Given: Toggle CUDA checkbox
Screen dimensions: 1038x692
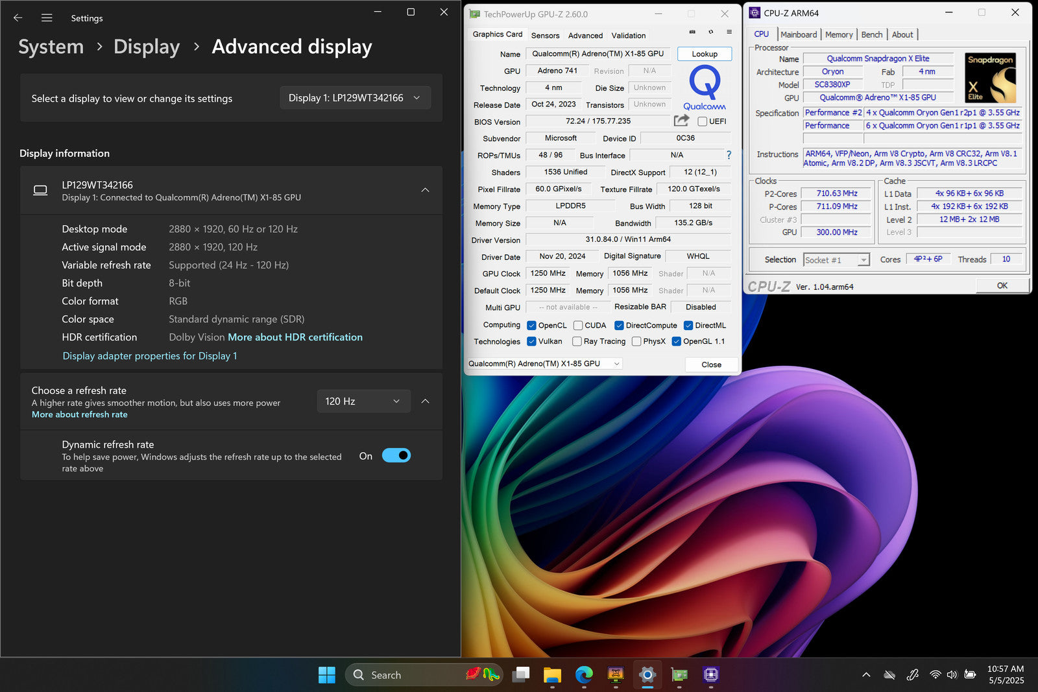Looking at the screenshot, I should [x=578, y=326].
